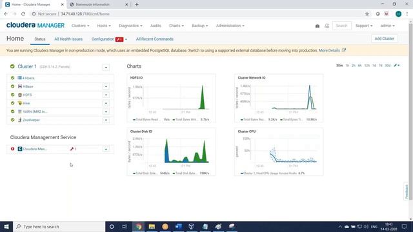Open the HDFS IO chart
Screen dimensions: 413x232
click(x=171, y=99)
